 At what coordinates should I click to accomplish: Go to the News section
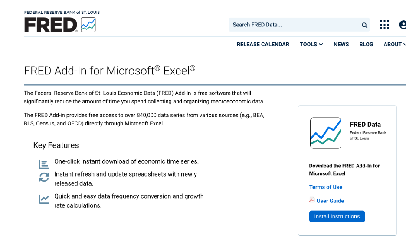click(x=341, y=45)
